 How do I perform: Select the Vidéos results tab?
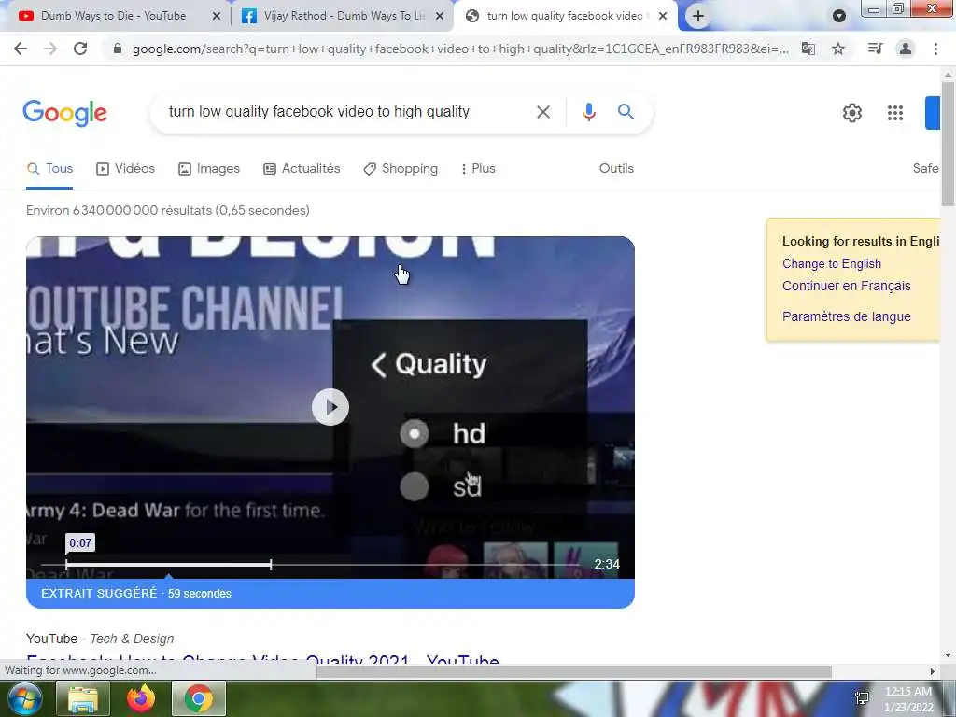click(x=126, y=169)
